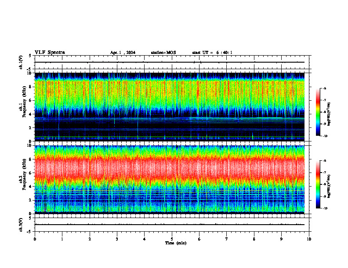Screen dimensions: 348x268
Task: Select the "Apr. 1, 2024" date text
Action: 123,53
